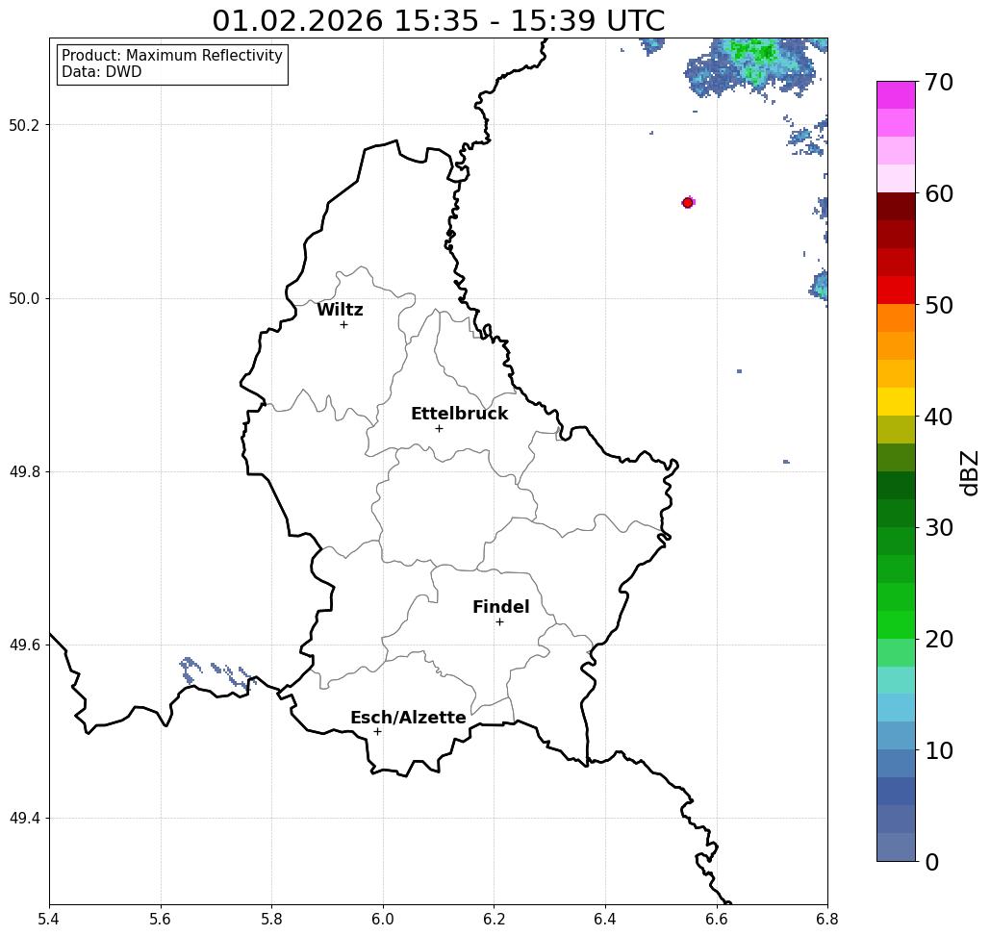990x936 pixels.
Task: Click the Findel city label
Action: tap(500, 607)
